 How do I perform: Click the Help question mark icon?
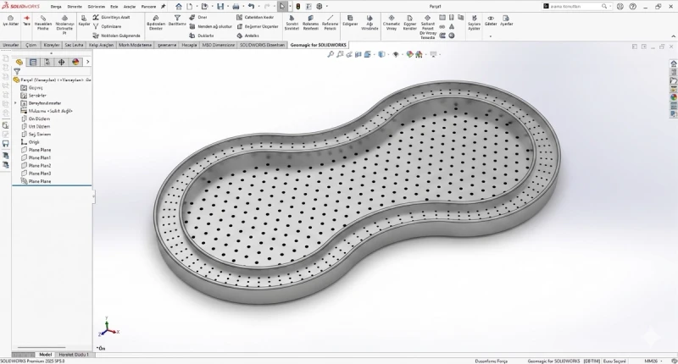632,7
